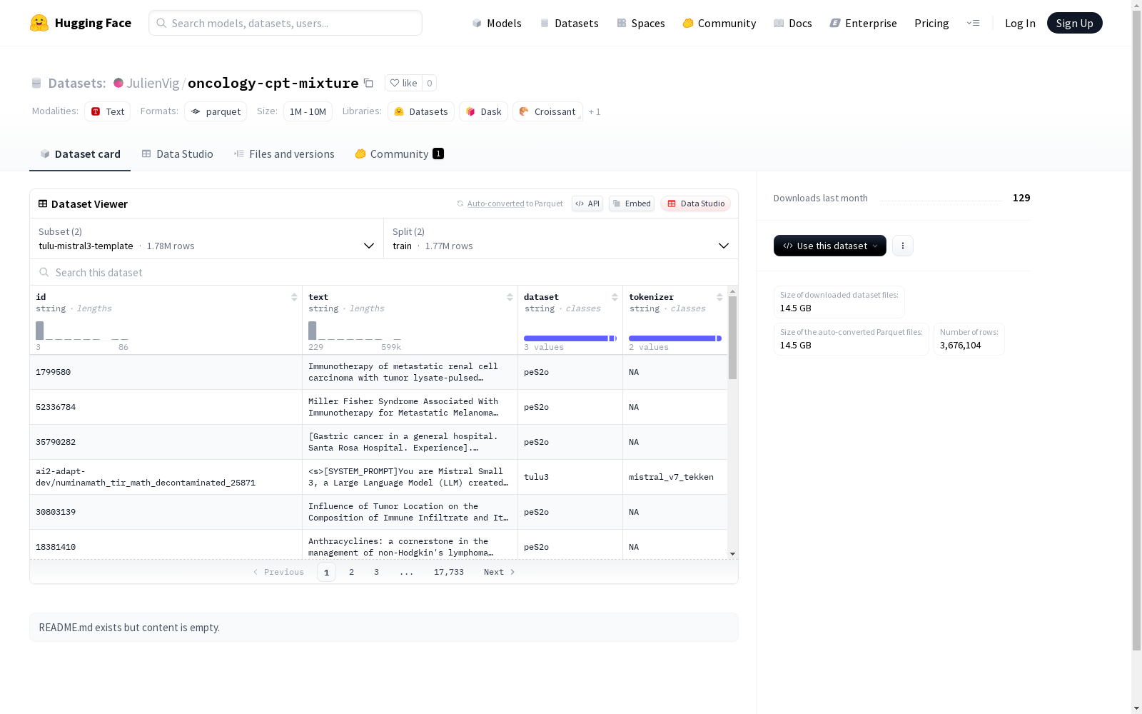
Task: Open Spaces in top navigation
Action: (x=640, y=23)
